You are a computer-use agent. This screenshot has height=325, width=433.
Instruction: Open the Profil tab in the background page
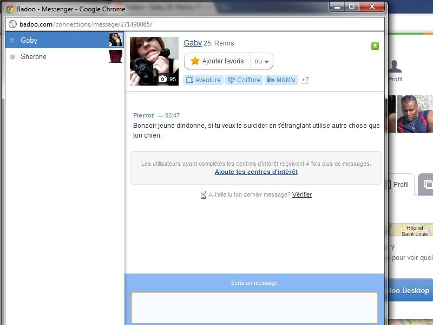401,184
